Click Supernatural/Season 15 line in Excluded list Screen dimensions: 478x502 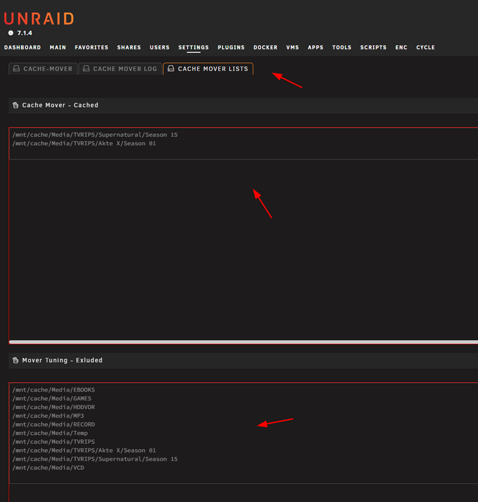[95, 459]
